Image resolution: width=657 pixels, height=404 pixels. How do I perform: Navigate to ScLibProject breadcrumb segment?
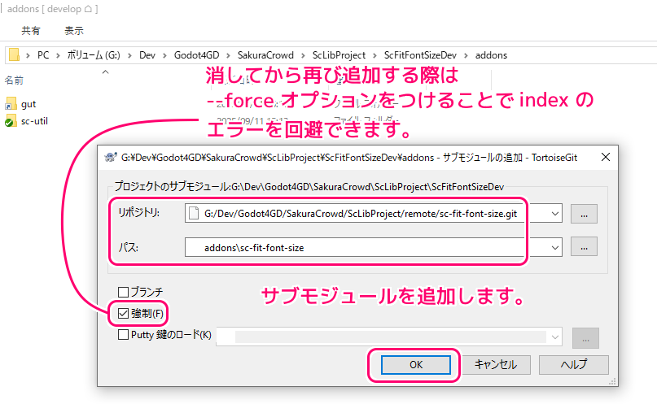click(339, 55)
